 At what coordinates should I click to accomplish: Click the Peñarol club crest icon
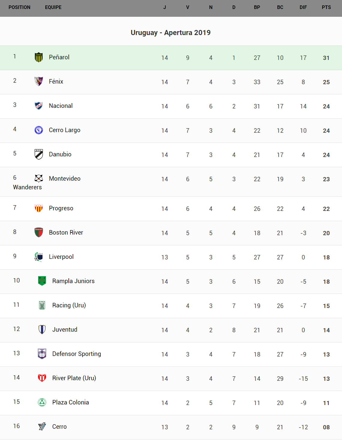click(x=39, y=57)
